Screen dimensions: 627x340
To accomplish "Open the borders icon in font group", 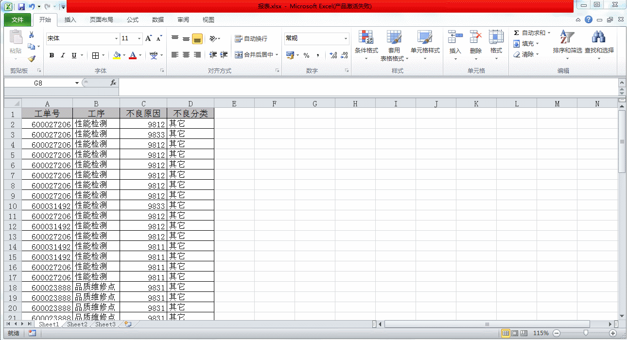I will [x=96, y=55].
